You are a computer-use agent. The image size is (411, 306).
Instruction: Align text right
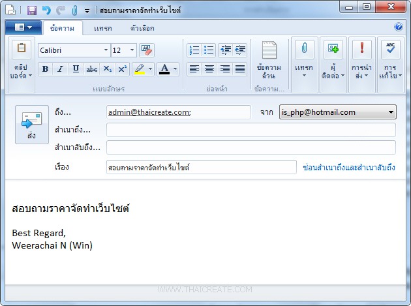pos(224,69)
